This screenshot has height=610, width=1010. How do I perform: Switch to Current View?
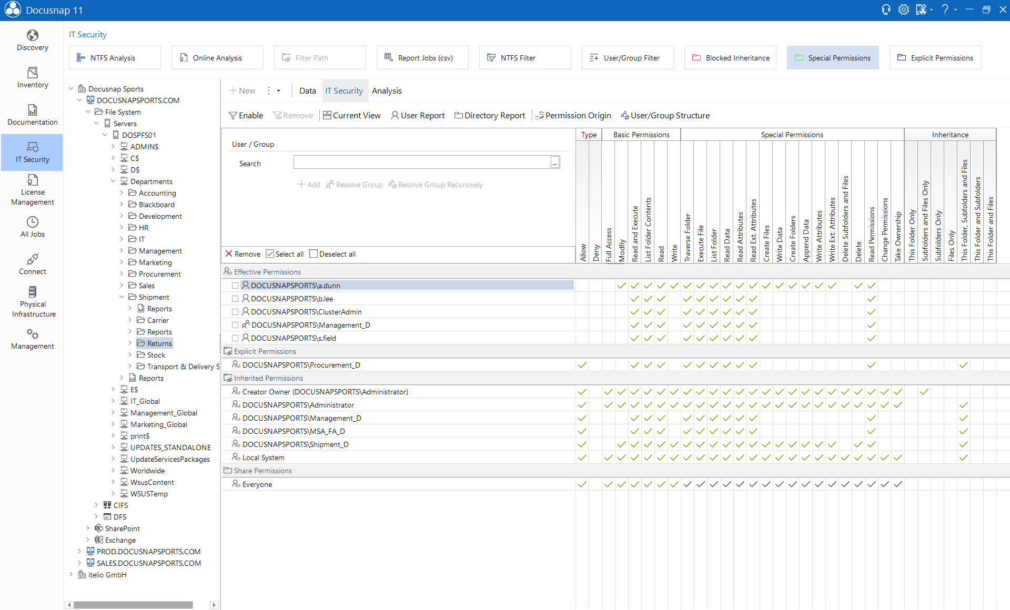[x=351, y=116]
